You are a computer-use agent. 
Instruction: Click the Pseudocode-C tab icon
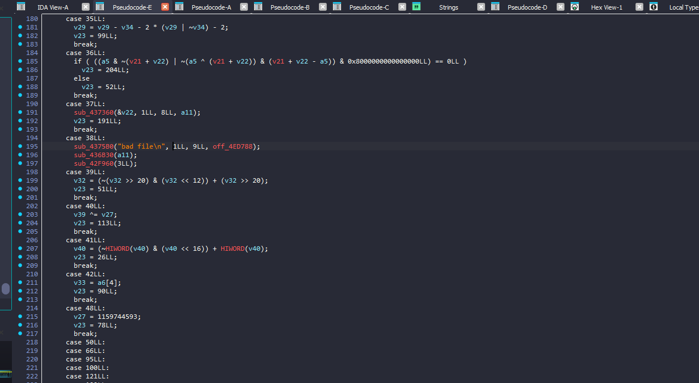pyautogui.click(x=337, y=7)
